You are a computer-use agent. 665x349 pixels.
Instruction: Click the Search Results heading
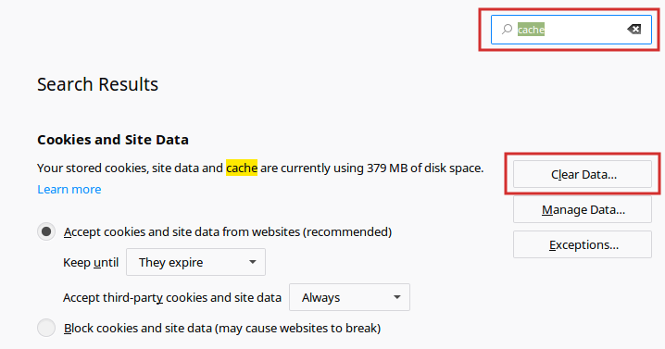[x=97, y=84]
